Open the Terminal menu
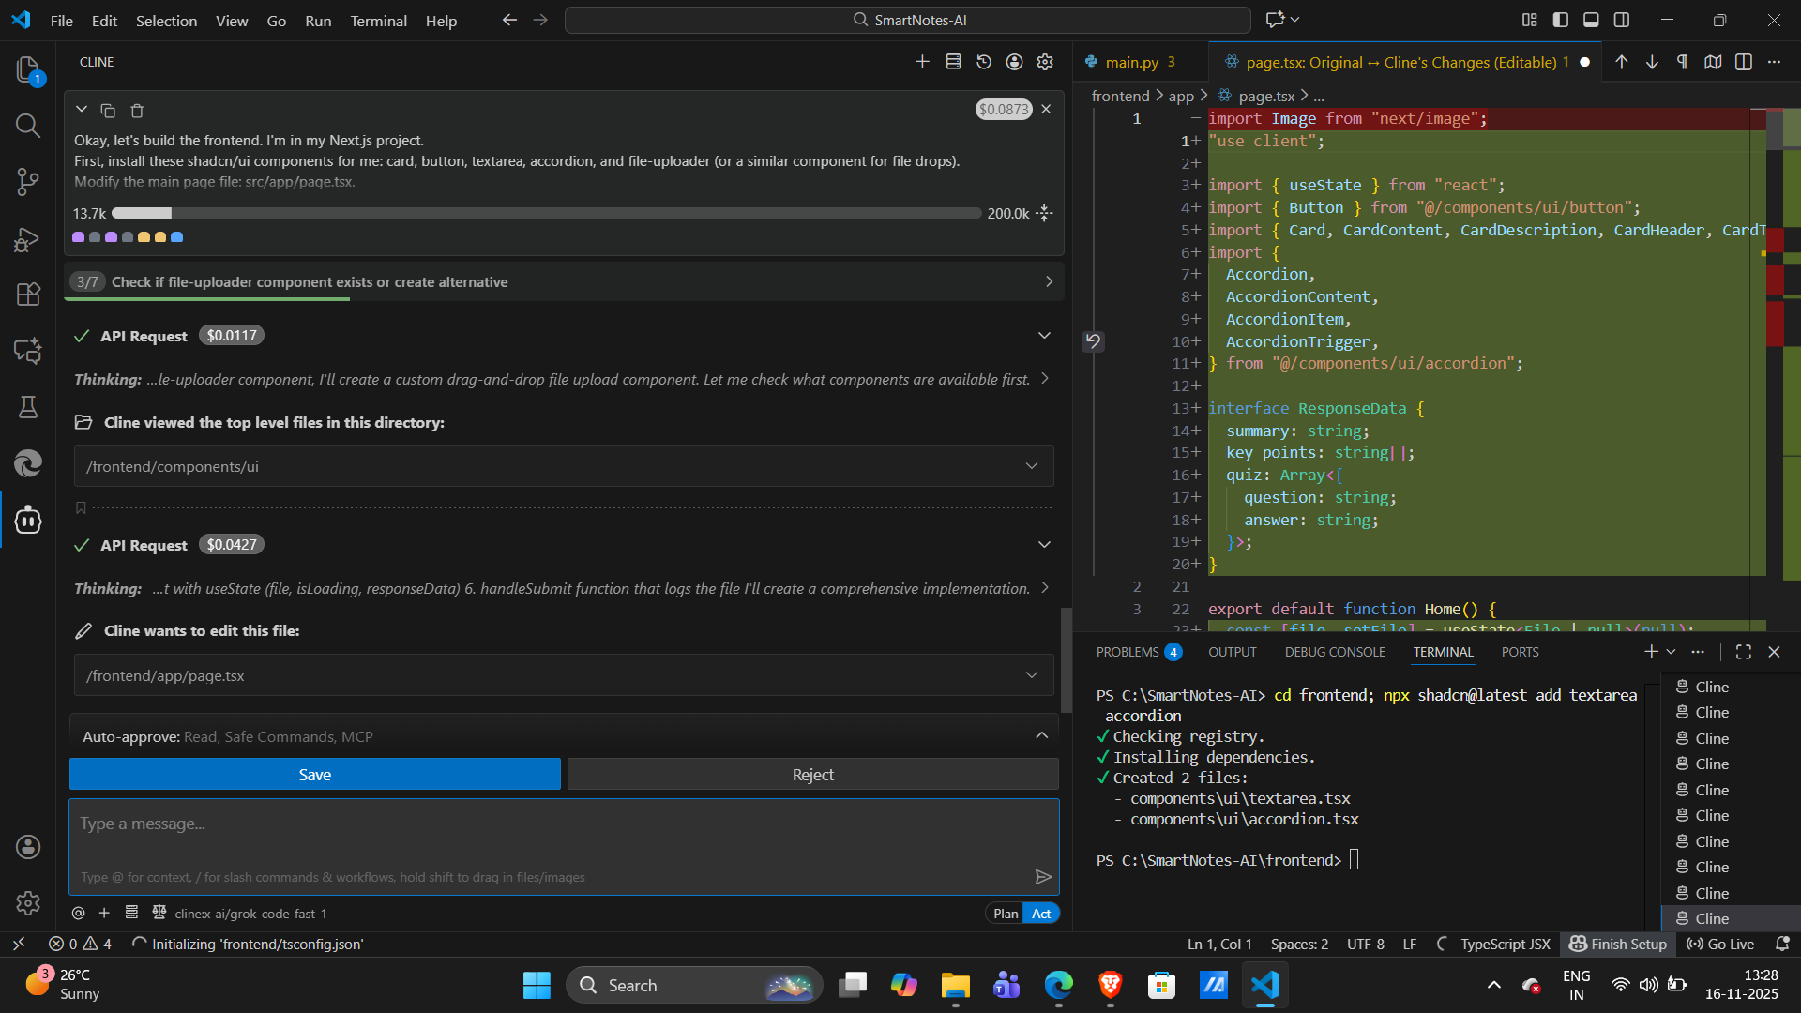The height and width of the screenshot is (1013, 1801). point(378,21)
